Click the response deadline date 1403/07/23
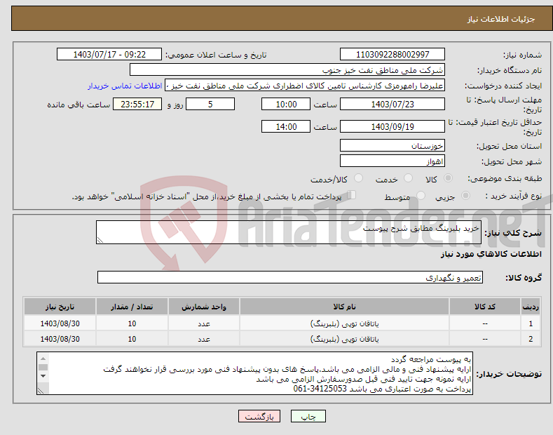The width and height of the screenshot is (553, 435). pos(392,104)
